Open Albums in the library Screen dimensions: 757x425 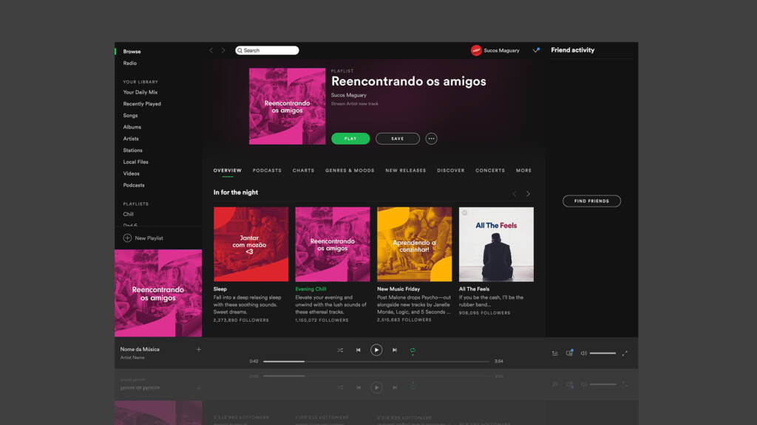[132, 127]
